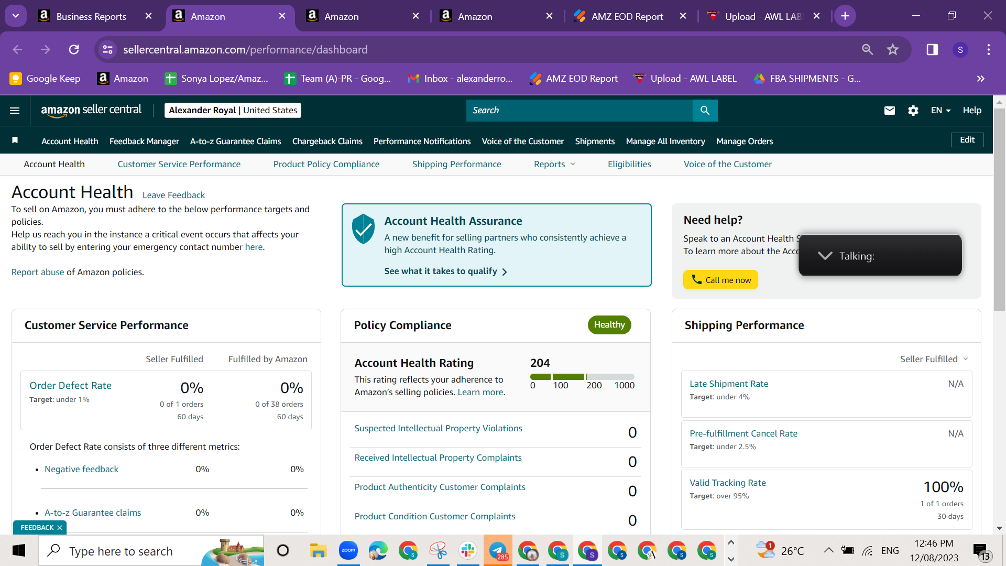Click the Amazon Seller Central logo
This screenshot has width=1006, height=566.
click(x=91, y=110)
